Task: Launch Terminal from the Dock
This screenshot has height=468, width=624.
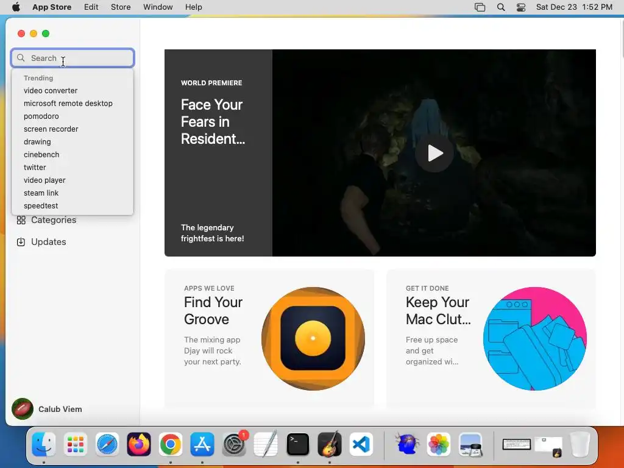Action: pos(297,444)
